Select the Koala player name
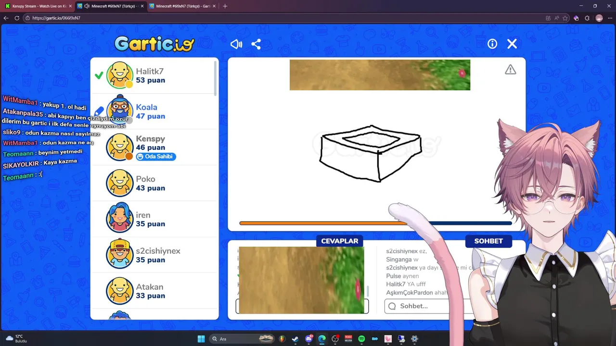The width and height of the screenshot is (616, 346). pos(146,107)
